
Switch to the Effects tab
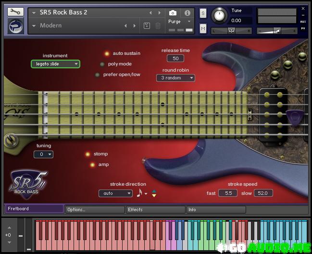click(x=156, y=210)
